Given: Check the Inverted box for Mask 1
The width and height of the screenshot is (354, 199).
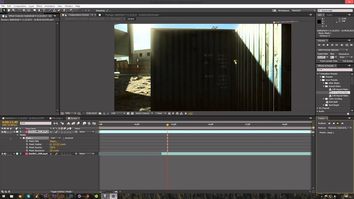Looking at the screenshot, I should 63,138.
